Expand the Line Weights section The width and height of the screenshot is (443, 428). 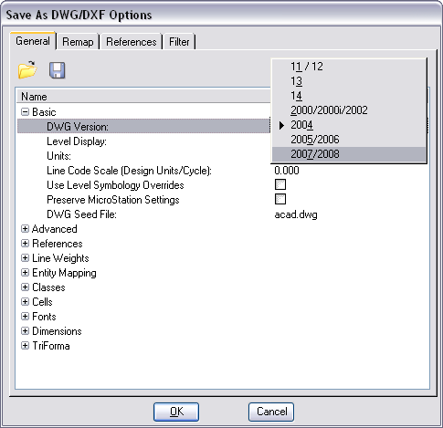[25, 258]
